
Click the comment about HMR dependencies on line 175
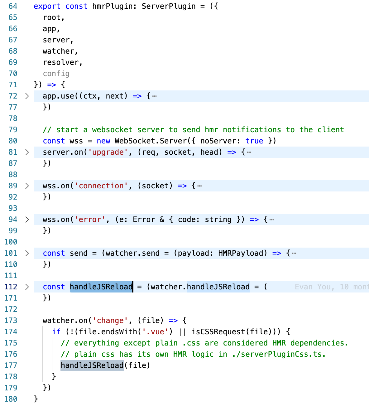204,343
